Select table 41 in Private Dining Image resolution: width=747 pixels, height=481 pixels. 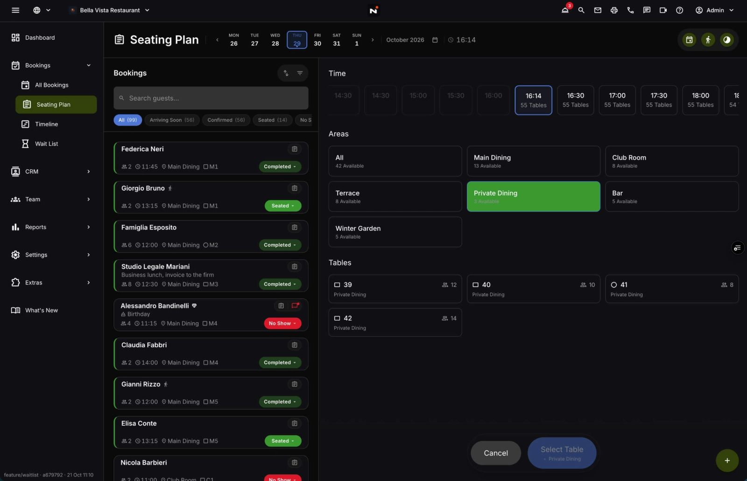[x=671, y=289]
